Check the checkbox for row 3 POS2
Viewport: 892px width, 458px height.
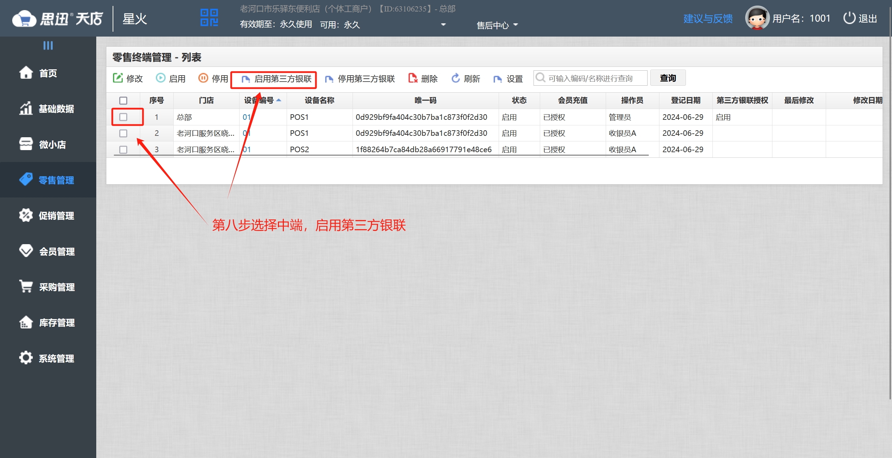click(123, 150)
